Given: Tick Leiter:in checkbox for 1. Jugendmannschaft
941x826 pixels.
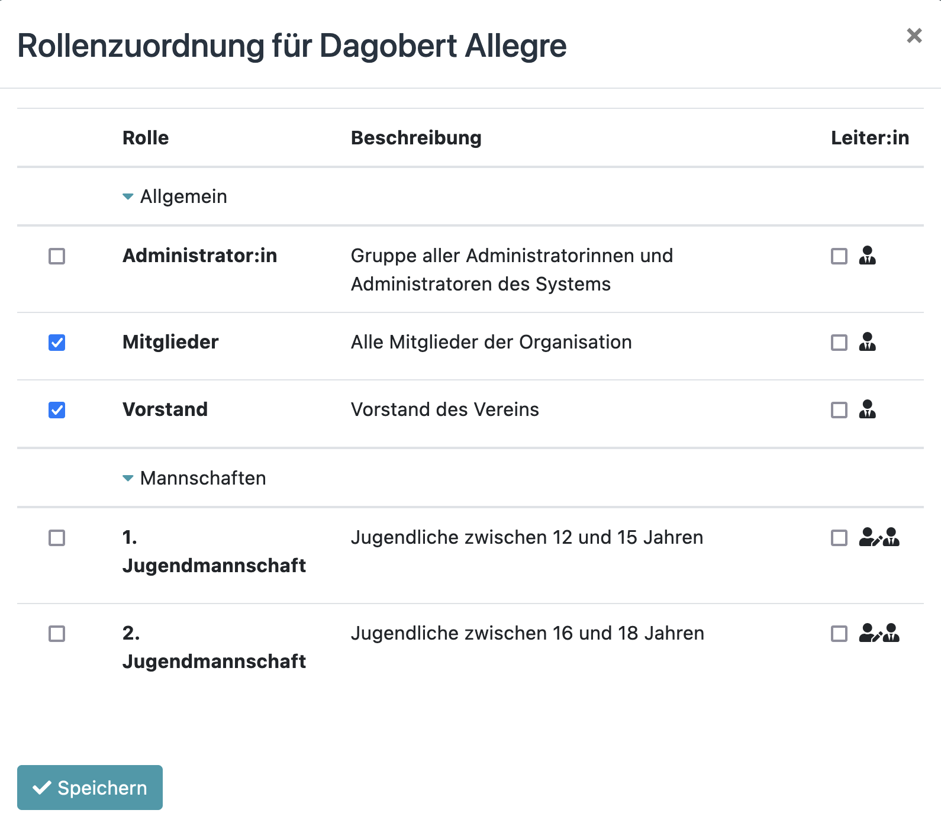Looking at the screenshot, I should click(x=839, y=538).
